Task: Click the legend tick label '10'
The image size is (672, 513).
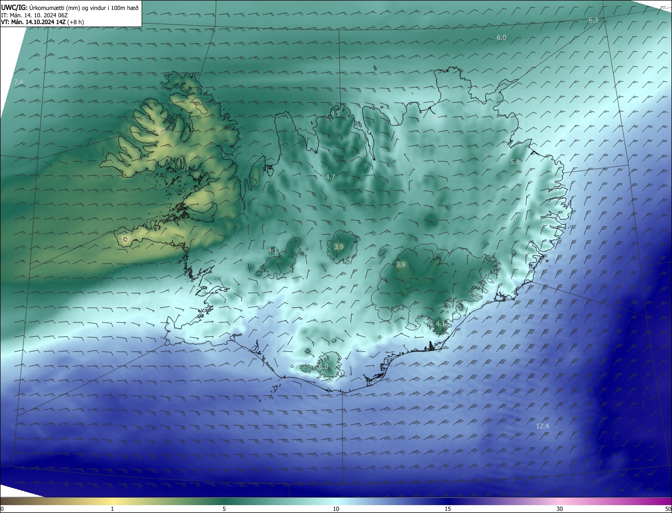Action: [336, 509]
